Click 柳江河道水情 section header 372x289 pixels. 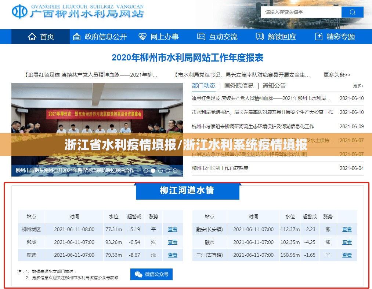pos(187,190)
